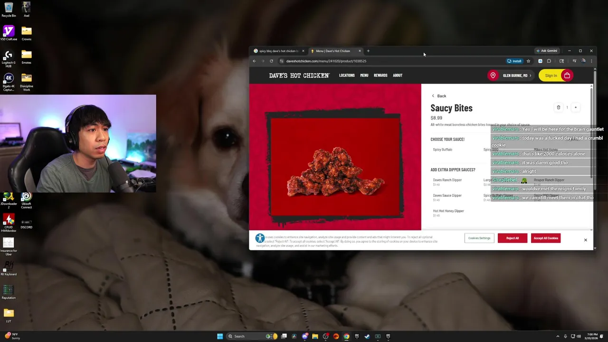Image resolution: width=608 pixels, height=342 pixels.
Task: Open the accessibility widget icon
Action: (260, 238)
